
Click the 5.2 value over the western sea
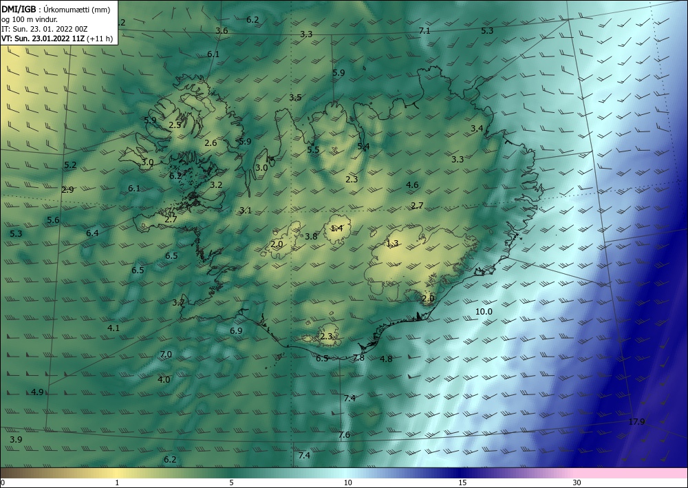70,165
